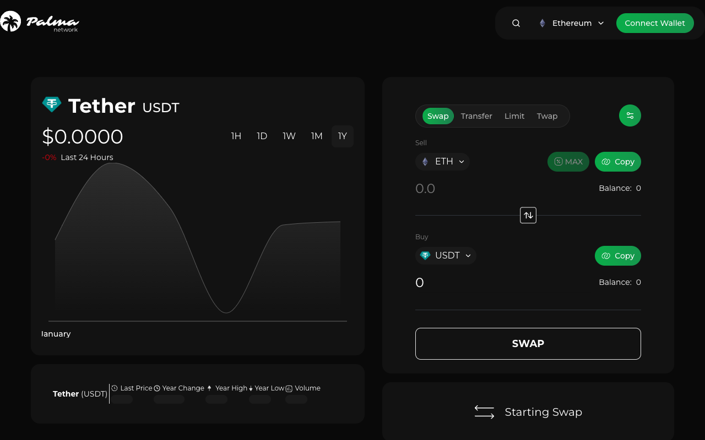Viewport: 705px width, 440px height.
Task: Click the Ethereum diamond icon in header
Action: [543, 23]
